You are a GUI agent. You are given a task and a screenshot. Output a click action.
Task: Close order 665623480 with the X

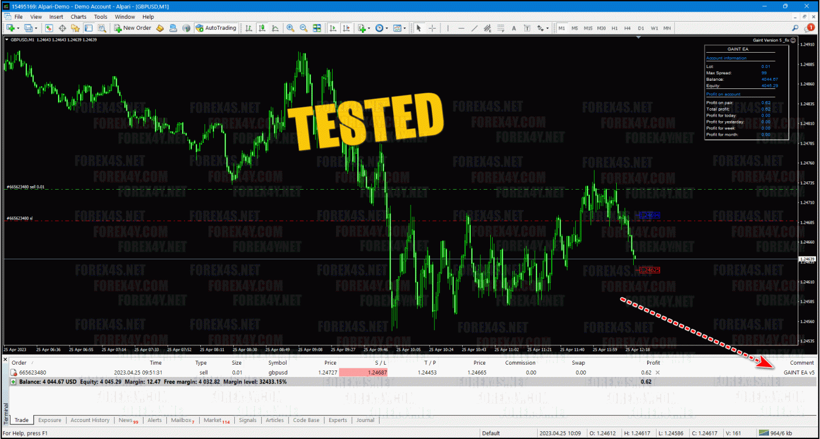(657, 372)
